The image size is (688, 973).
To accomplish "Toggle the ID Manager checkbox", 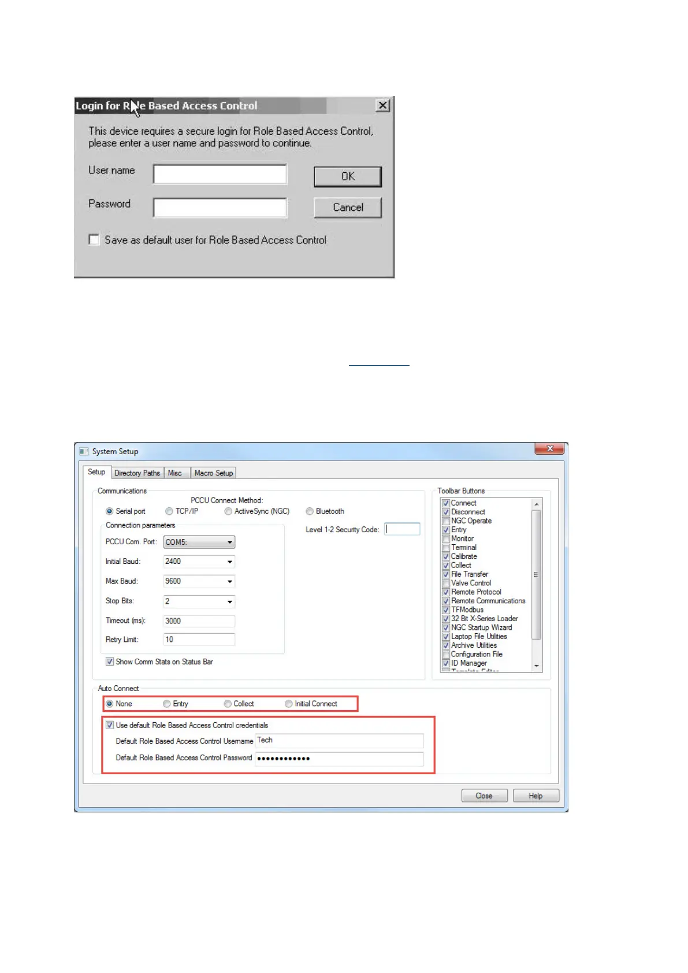I will point(446,663).
